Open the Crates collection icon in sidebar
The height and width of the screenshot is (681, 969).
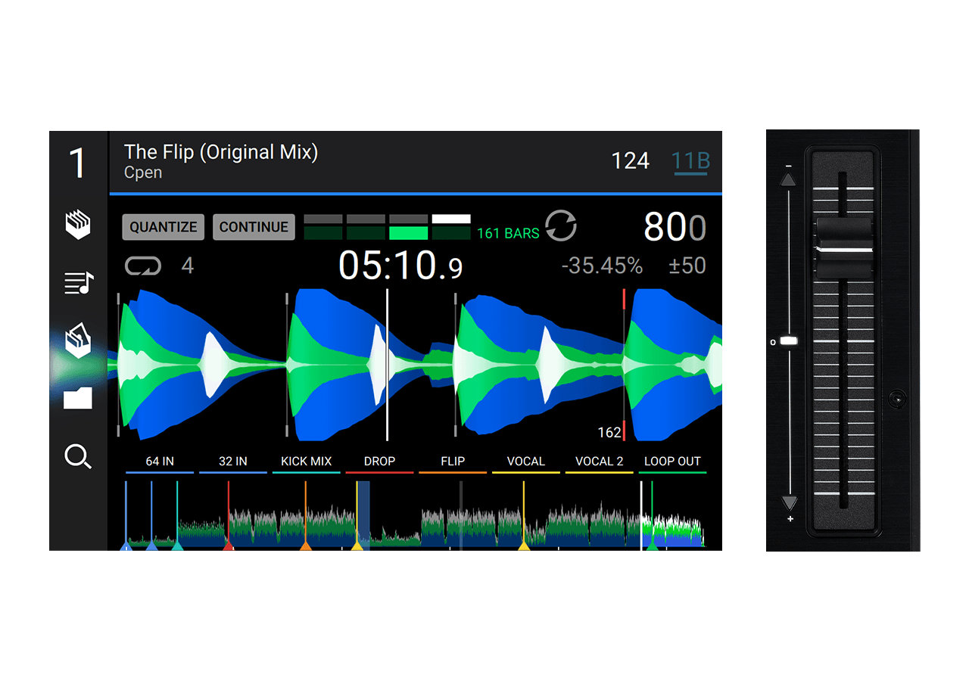pyautogui.click(x=78, y=225)
